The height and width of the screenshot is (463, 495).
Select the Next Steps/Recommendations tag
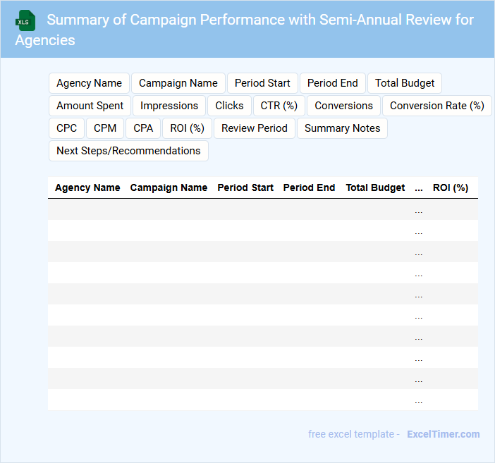pyautogui.click(x=128, y=151)
